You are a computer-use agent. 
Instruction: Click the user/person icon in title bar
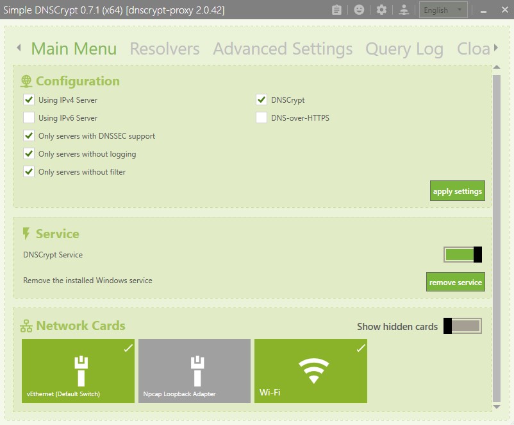pos(404,10)
